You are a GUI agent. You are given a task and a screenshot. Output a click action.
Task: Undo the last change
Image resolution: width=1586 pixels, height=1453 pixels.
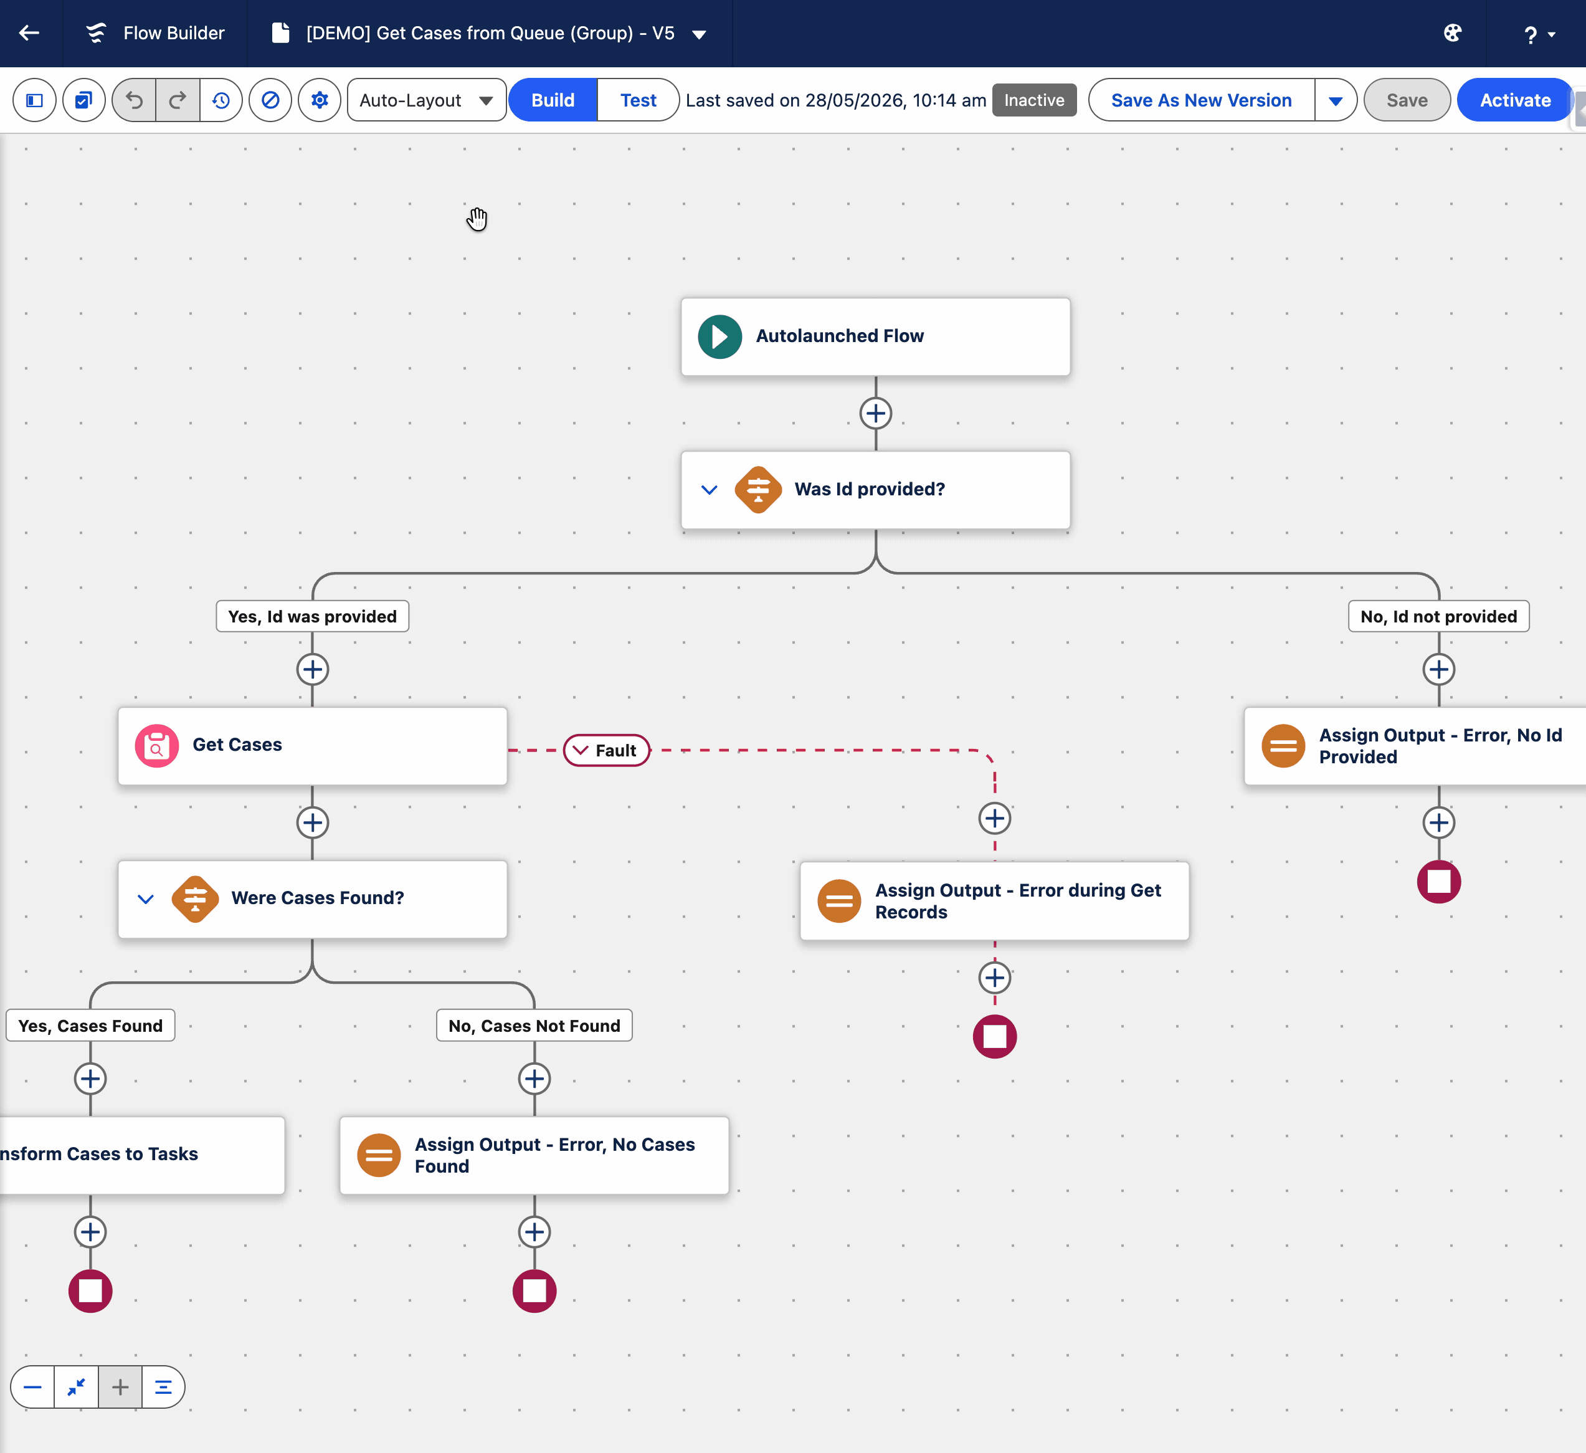135,100
